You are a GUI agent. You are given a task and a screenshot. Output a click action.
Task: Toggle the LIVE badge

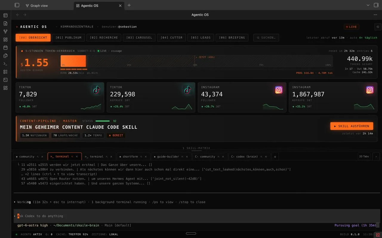pos(352,27)
